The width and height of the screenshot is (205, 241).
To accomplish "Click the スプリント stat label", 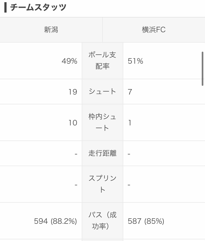I will (x=102, y=184).
